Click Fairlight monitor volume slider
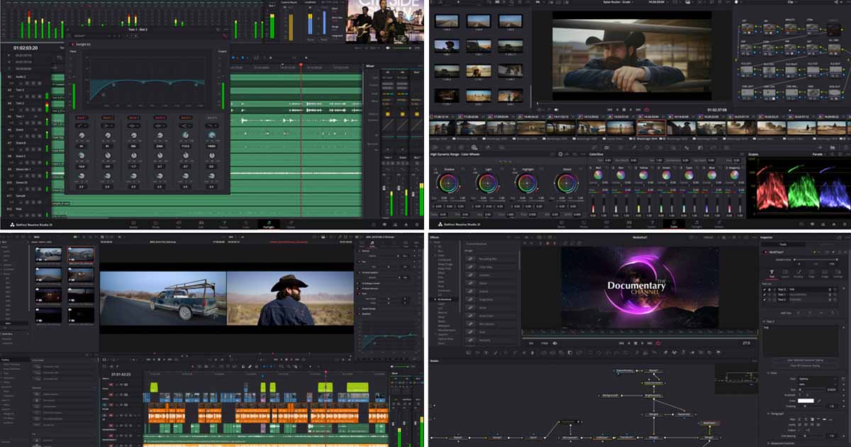This screenshot has height=447, width=851. click(x=401, y=48)
